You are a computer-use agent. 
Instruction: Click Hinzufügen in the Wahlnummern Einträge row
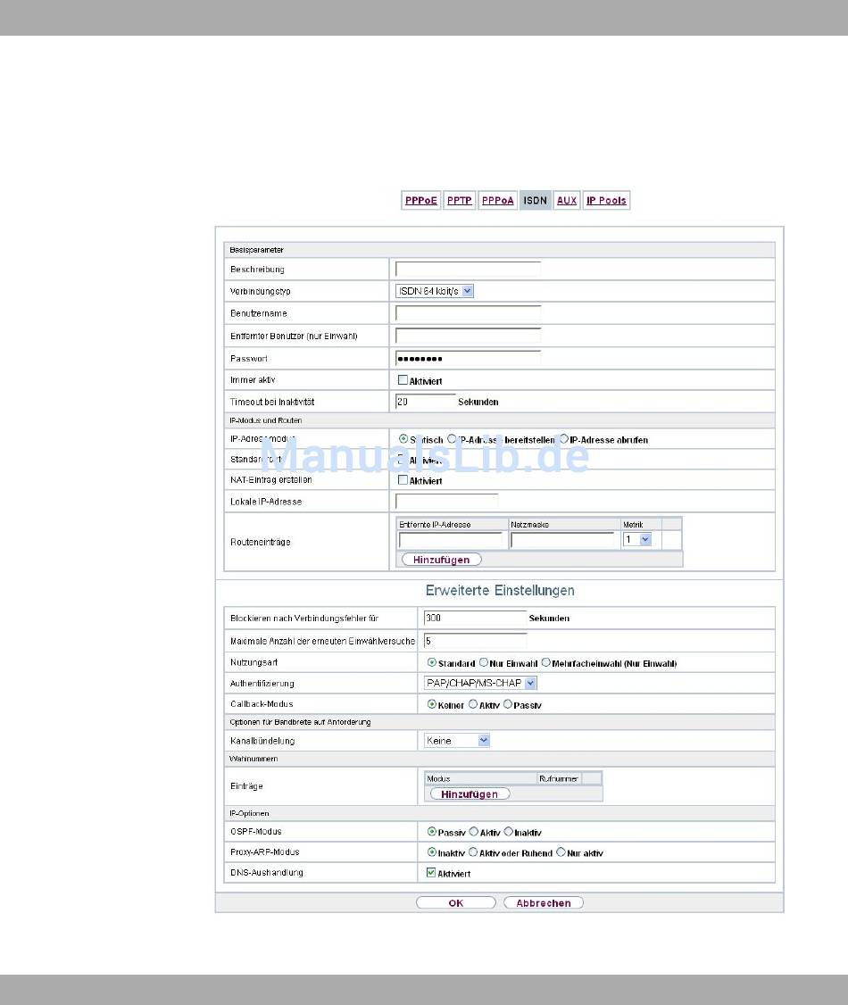(470, 794)
